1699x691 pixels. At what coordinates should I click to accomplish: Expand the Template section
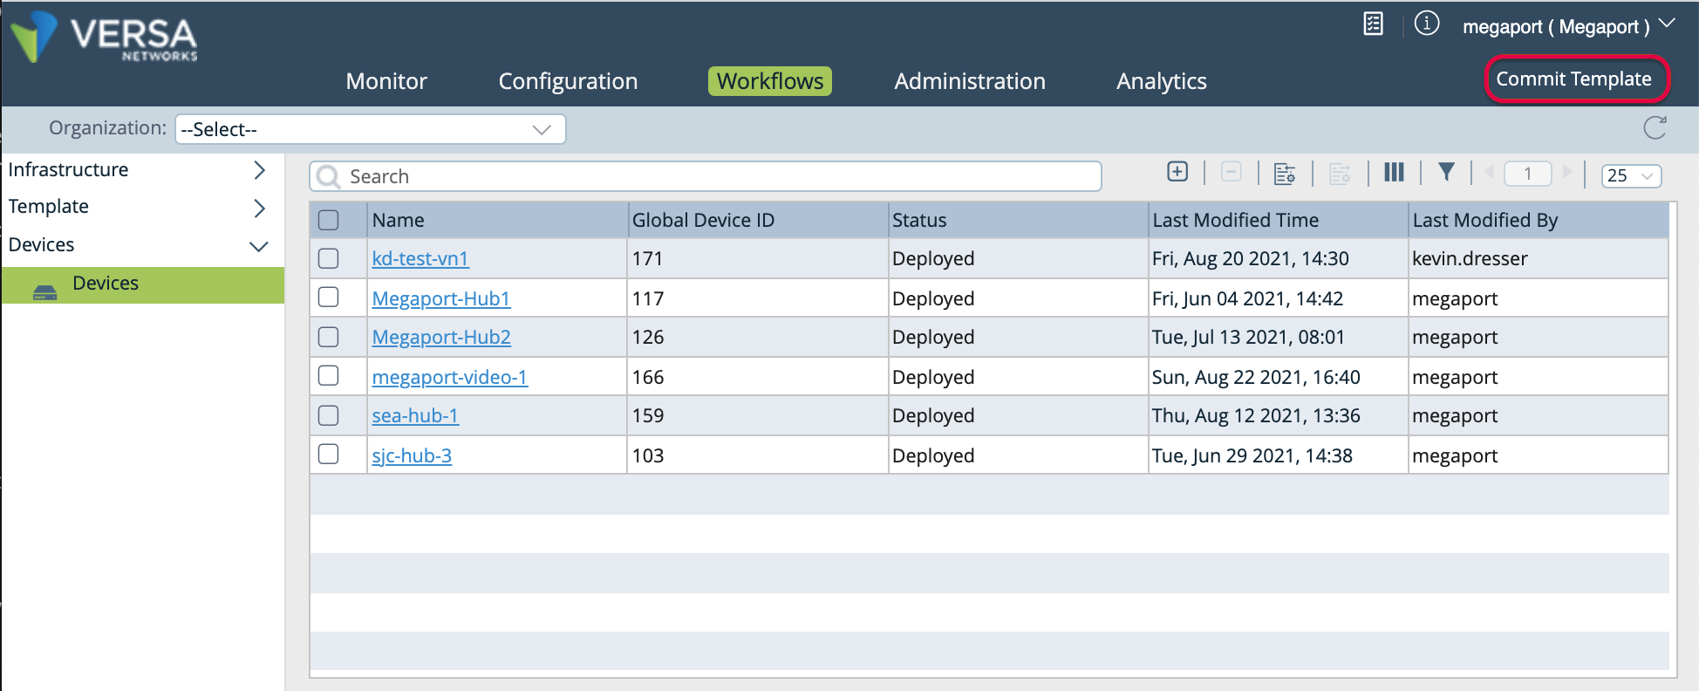[x=259, y=208]
